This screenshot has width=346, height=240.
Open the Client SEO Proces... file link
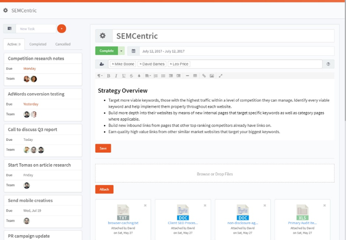[183, 223]
